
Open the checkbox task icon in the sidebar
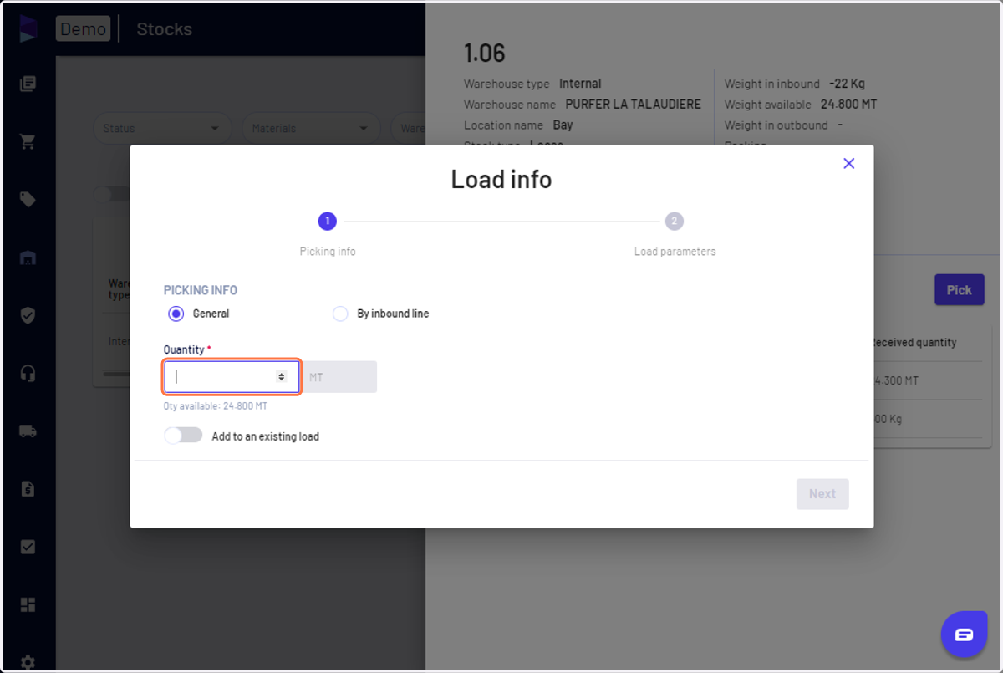28,547
